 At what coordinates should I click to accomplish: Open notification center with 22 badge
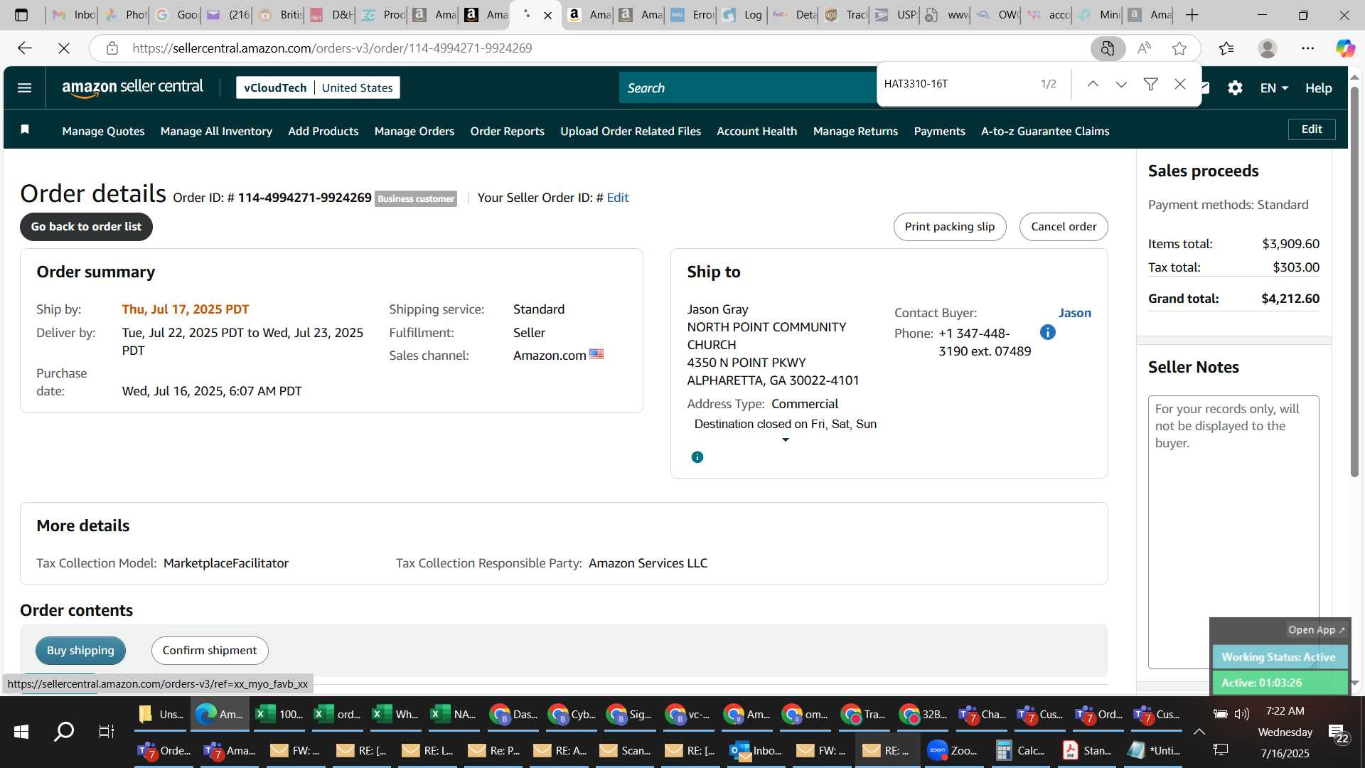coord(1338,733)
